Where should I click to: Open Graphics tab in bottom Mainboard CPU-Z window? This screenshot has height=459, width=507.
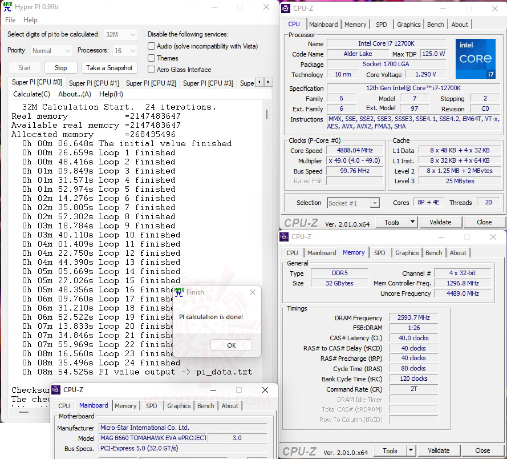pos(179,406)
